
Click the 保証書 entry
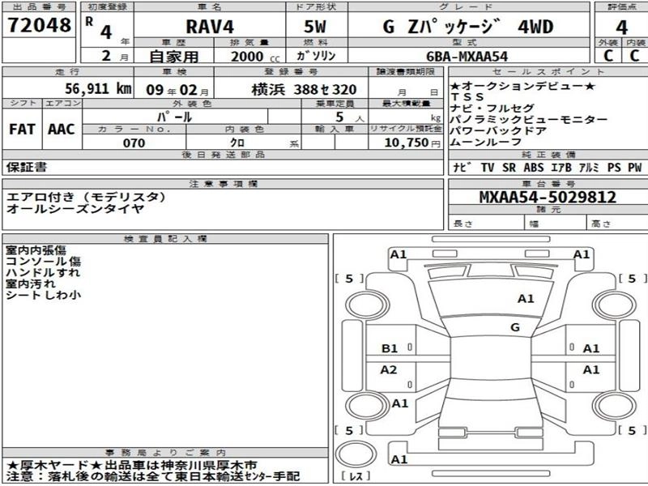click(x=27, y=167)
